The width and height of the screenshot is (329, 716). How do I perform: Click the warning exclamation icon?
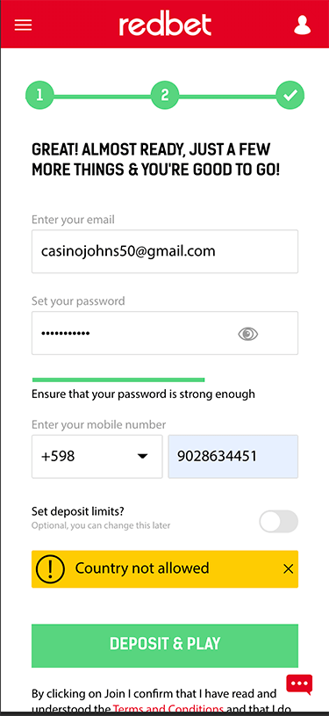tap(51, 569)
